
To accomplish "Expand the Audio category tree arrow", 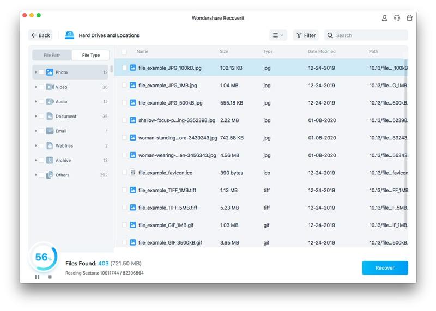I will (36, 102).
